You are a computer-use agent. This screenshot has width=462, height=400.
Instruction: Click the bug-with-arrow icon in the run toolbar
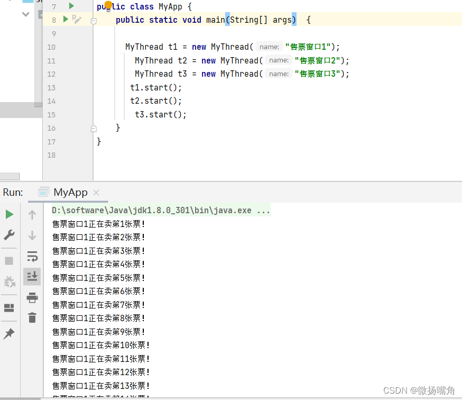point(9,281)
